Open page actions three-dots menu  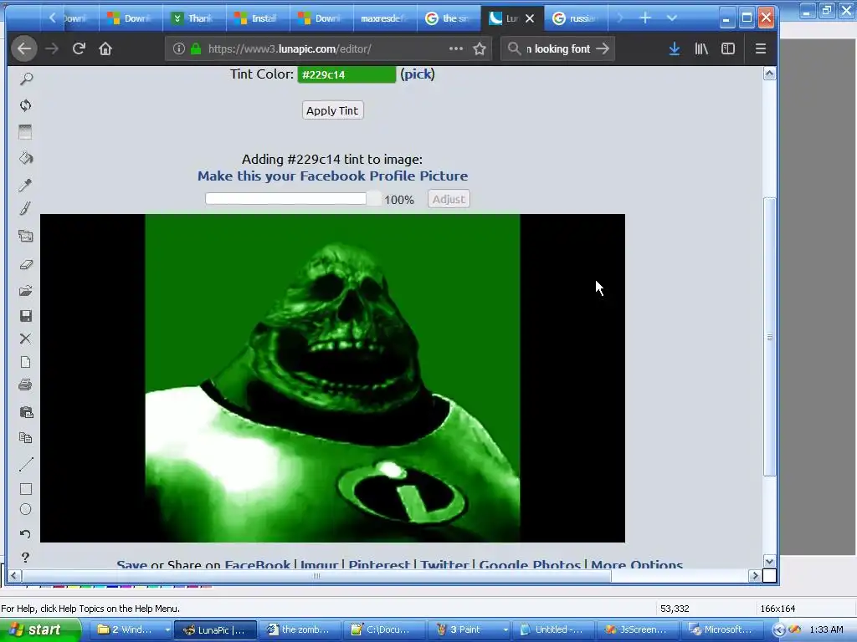point(456,48)
